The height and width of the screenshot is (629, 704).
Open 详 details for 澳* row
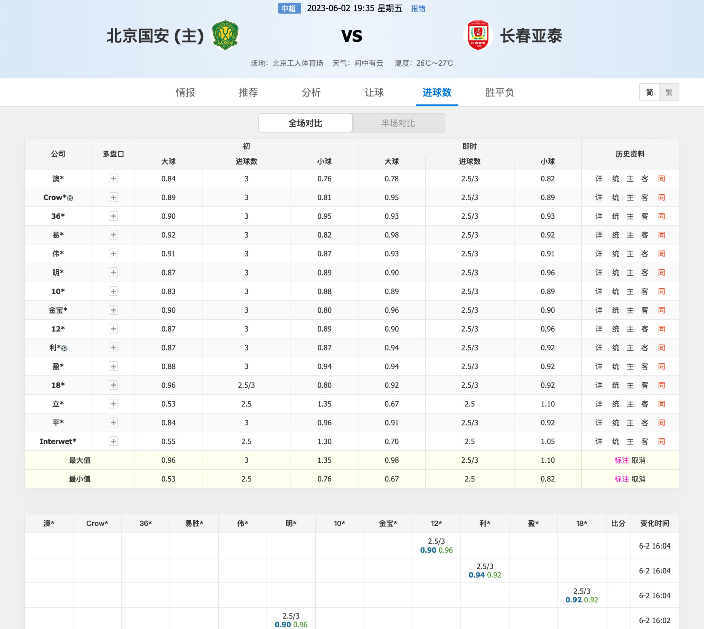(x=599, y=179)
